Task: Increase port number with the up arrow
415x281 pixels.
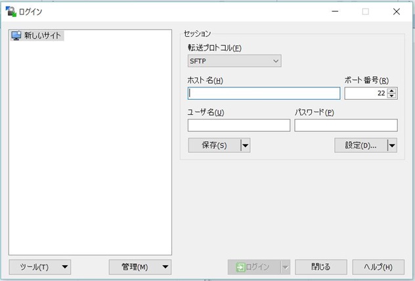Action: click(392, 91)
